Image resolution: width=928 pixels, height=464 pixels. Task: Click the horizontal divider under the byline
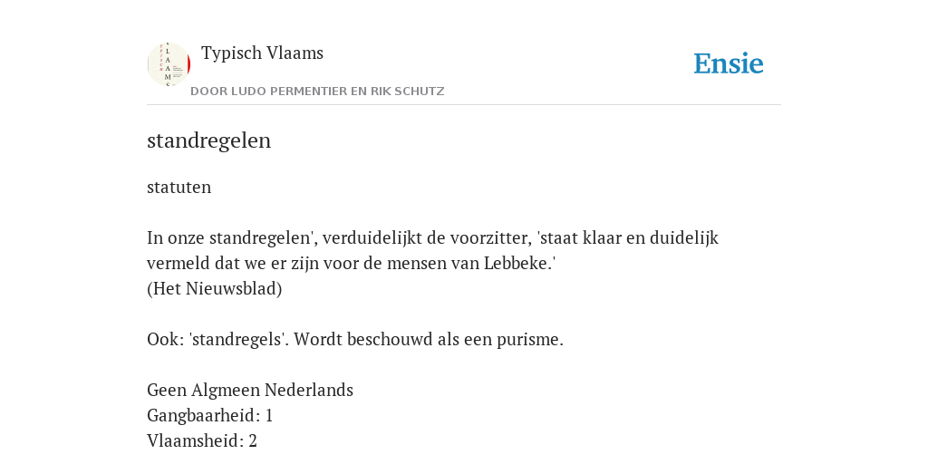tap(464, 105)
